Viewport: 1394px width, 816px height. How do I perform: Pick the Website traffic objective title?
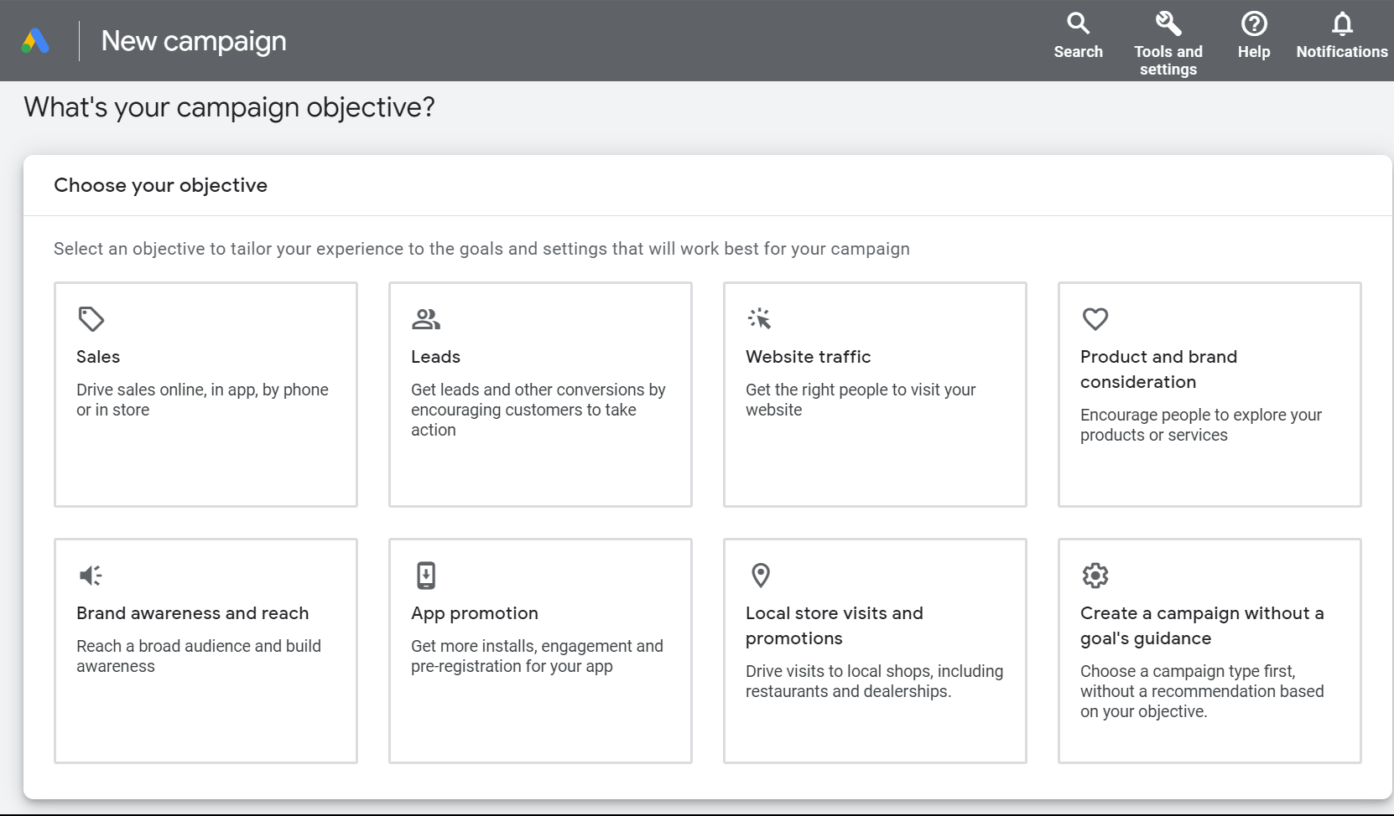(x=808, y=357)
